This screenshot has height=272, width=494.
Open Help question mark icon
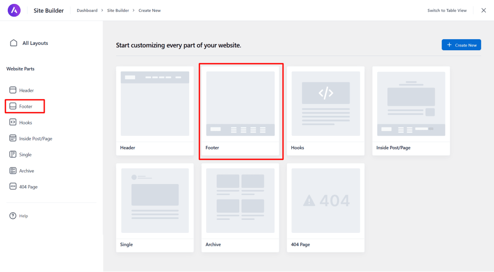coord(13,216)
